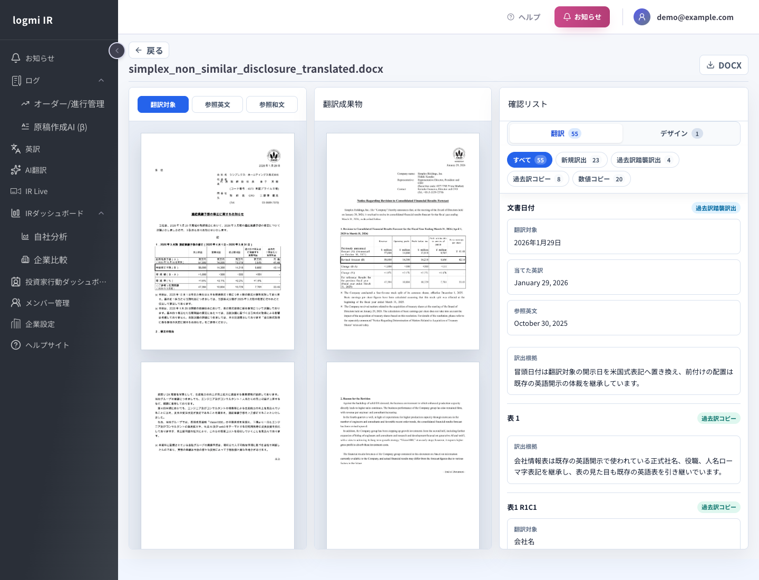This screenshot has height=580, width=759.
Task: Open second page thumbnail of the source document
Action: (x=218, y=456)
